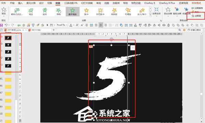This screenshot has width=205, height=123.
Task: Decrease font size with smaller A
Action: point(82,25)
